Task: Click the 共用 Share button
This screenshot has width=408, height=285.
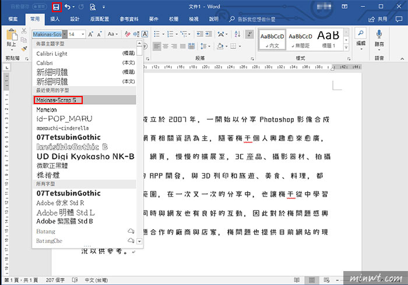Action: (x=378, y=19)
